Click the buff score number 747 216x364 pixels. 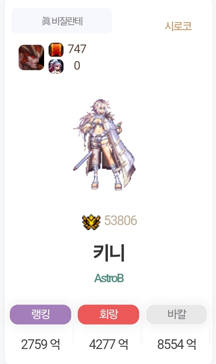click(x=77, y=49)
